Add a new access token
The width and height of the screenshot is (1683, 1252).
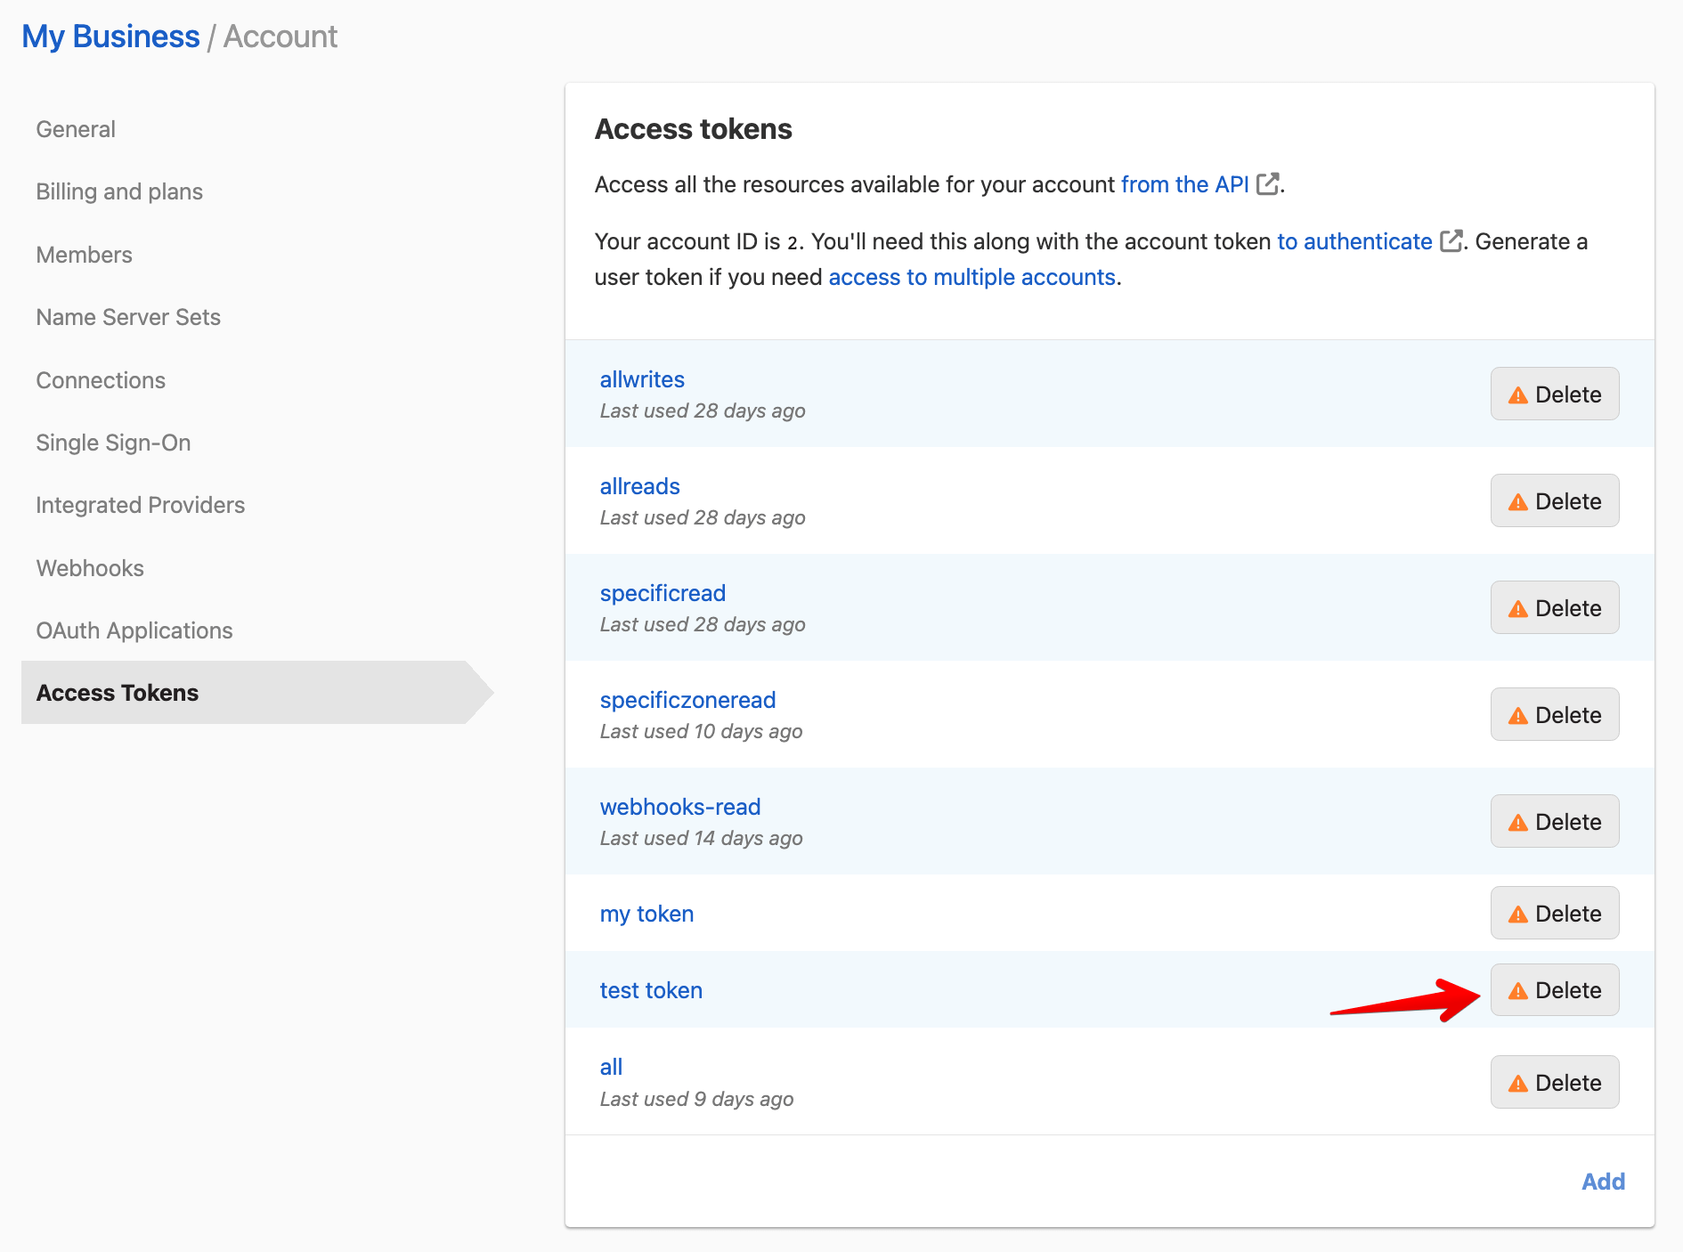[x=1603, y=1181]
